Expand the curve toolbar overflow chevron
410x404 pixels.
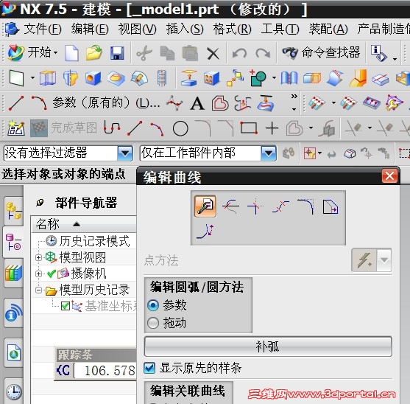(294, 96)
